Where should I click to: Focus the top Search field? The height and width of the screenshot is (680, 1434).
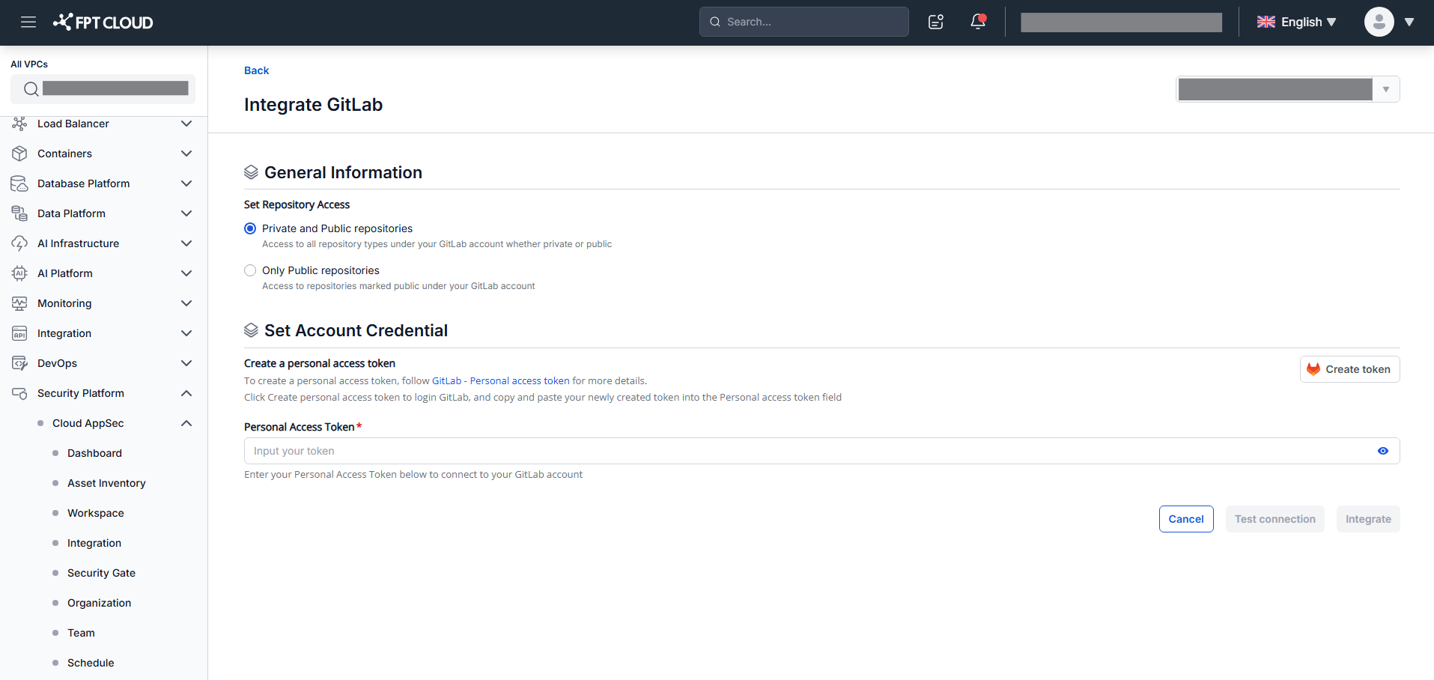(803, 22)
